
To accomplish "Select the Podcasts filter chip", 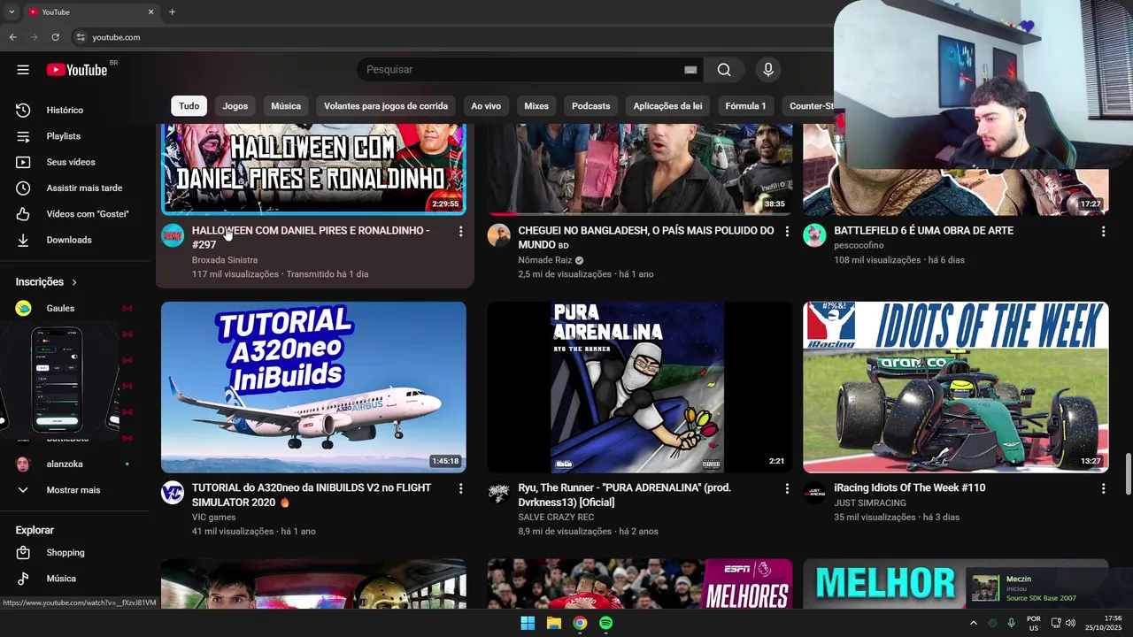I will coord(590,106).
